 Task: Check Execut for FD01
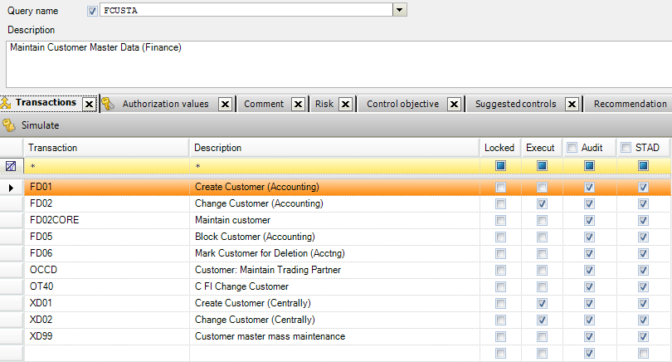542,188
